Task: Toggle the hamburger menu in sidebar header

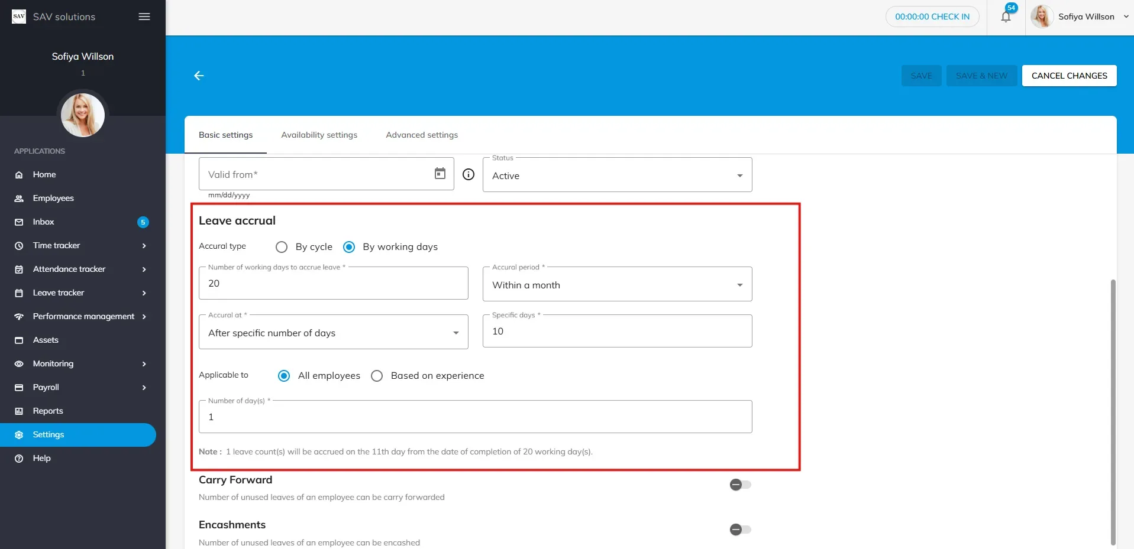Action: click(x=144, y=17)
